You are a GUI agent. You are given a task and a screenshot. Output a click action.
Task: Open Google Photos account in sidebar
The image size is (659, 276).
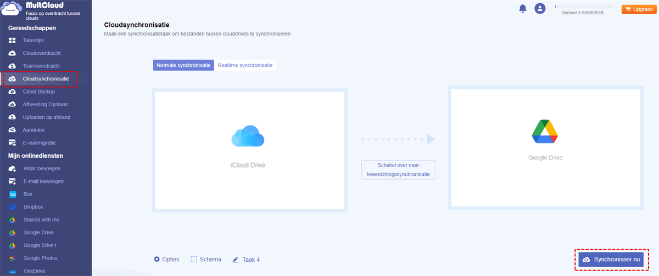pos(40,258)
